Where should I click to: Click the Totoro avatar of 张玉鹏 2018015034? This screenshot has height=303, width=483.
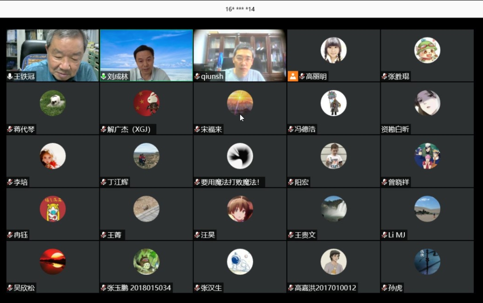[146, 262]
